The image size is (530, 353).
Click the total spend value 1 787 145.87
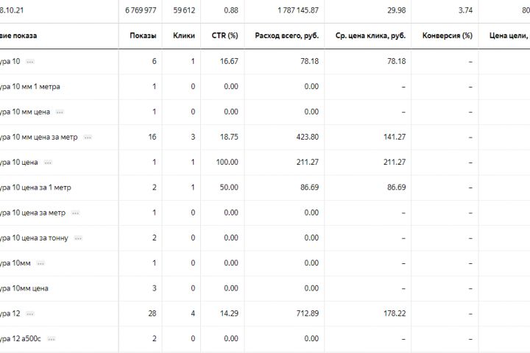pos(289,10)
